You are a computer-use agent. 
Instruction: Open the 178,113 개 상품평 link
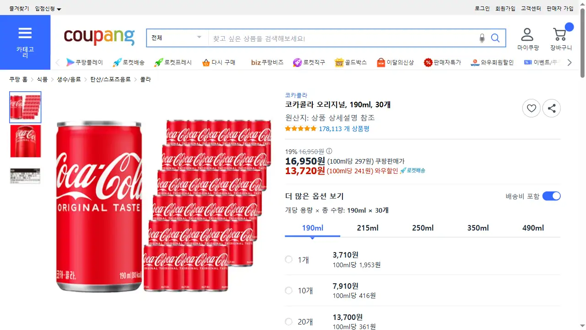point(344,129)
